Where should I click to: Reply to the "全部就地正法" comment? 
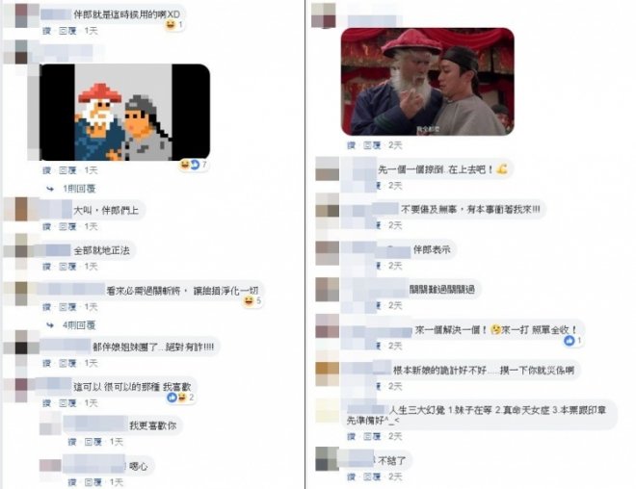click(67, 267)
